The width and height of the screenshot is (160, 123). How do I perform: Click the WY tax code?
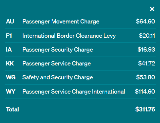pos(11,92)
